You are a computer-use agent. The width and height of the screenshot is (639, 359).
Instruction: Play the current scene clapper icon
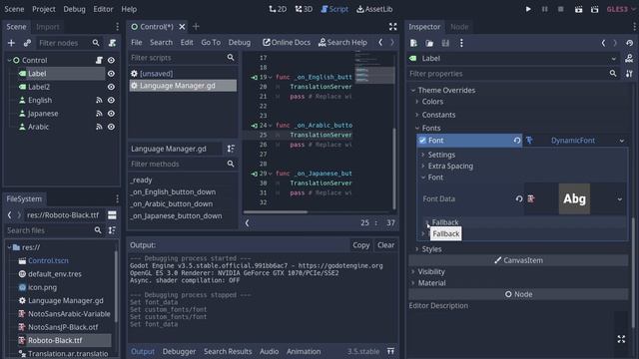(x=578, y=9)
